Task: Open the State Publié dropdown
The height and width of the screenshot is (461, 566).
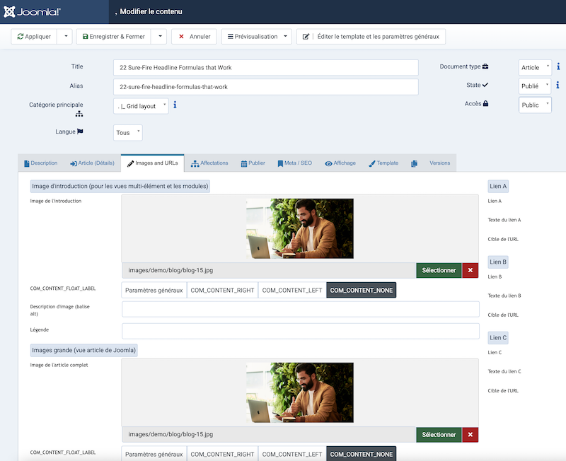Action: coord(535,86)
